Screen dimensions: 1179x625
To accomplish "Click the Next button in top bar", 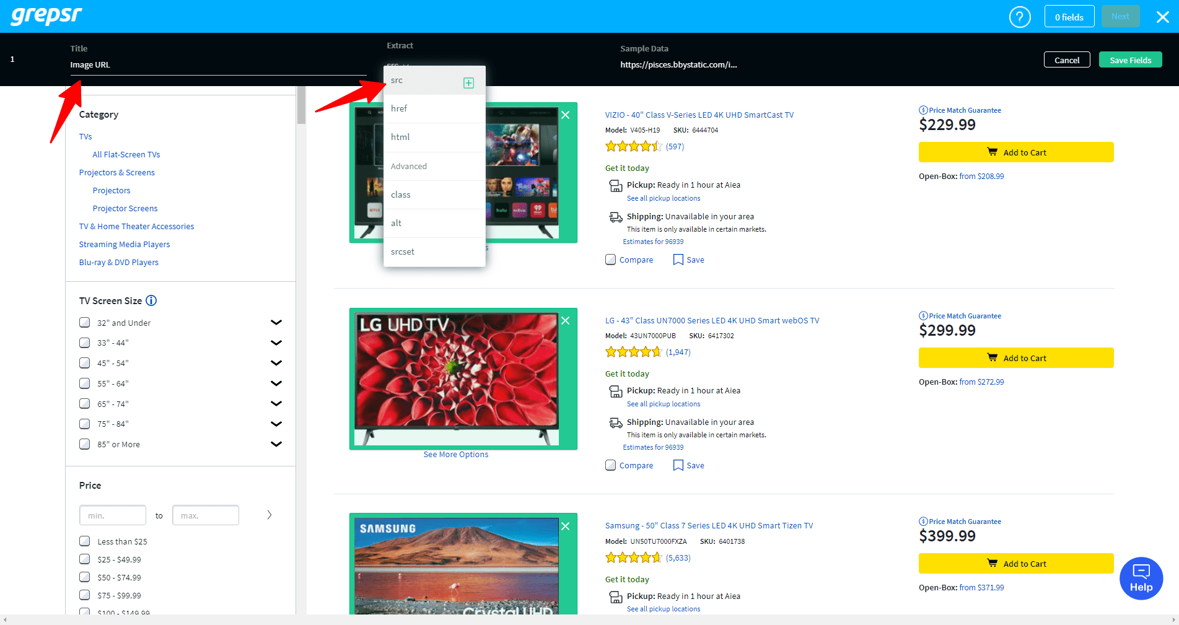I will tap(1120, 17).
